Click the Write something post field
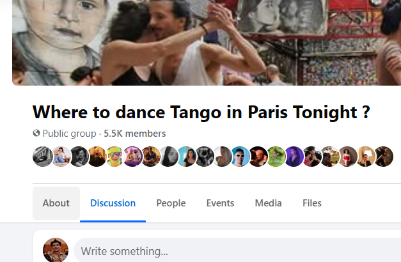The height and width of the screenshot is (262, 401). pos(237,250)
